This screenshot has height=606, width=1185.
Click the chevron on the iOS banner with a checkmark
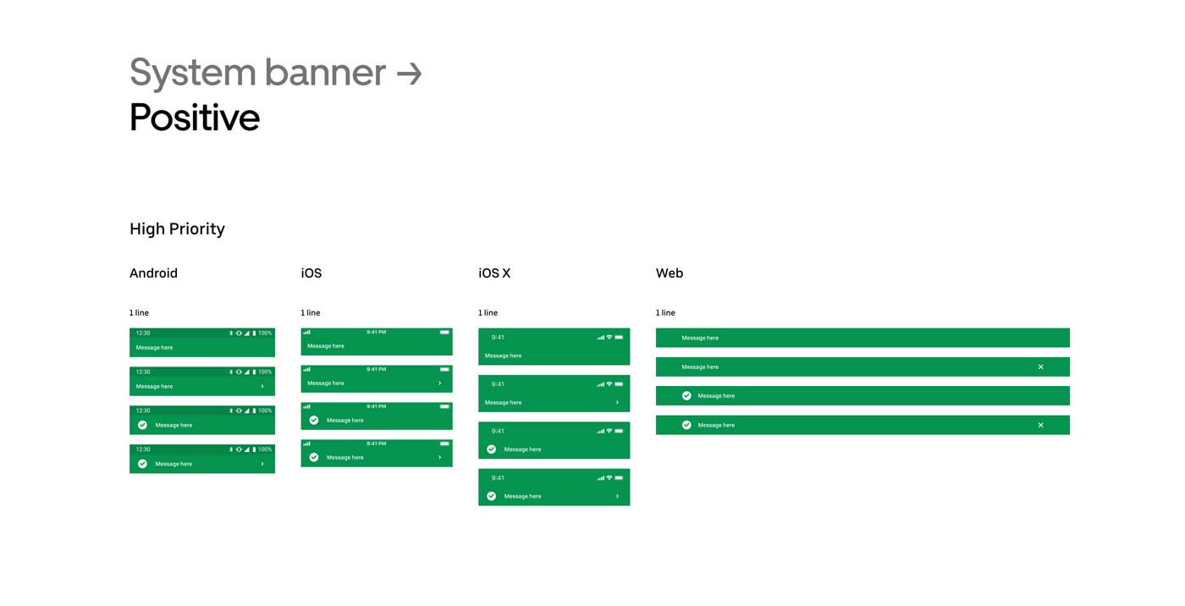point(439,457)
